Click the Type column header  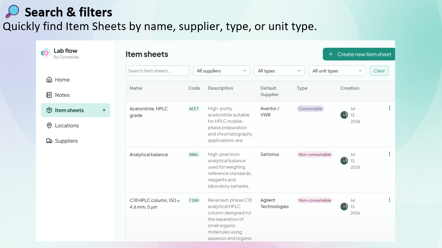(302, 88)
